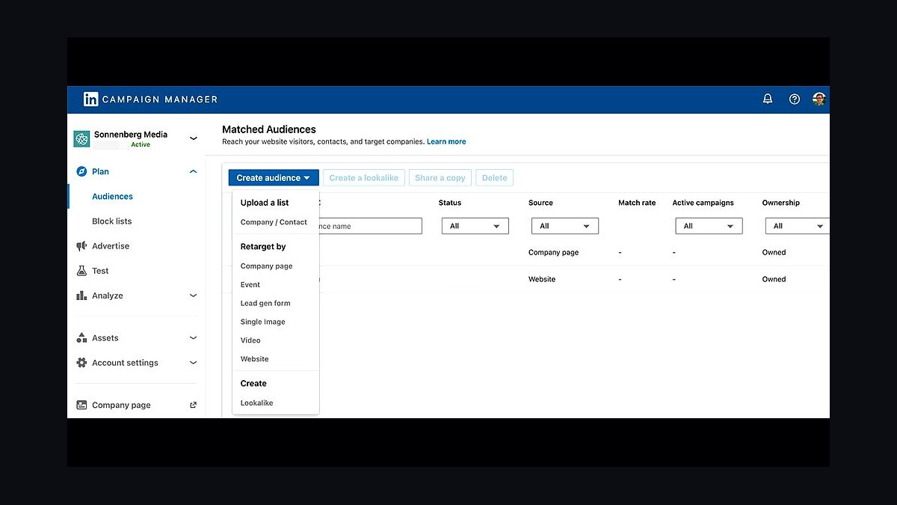Expand the Account settings chevron
This screenshot has height=505, width=897.
[x=193, y=363]
